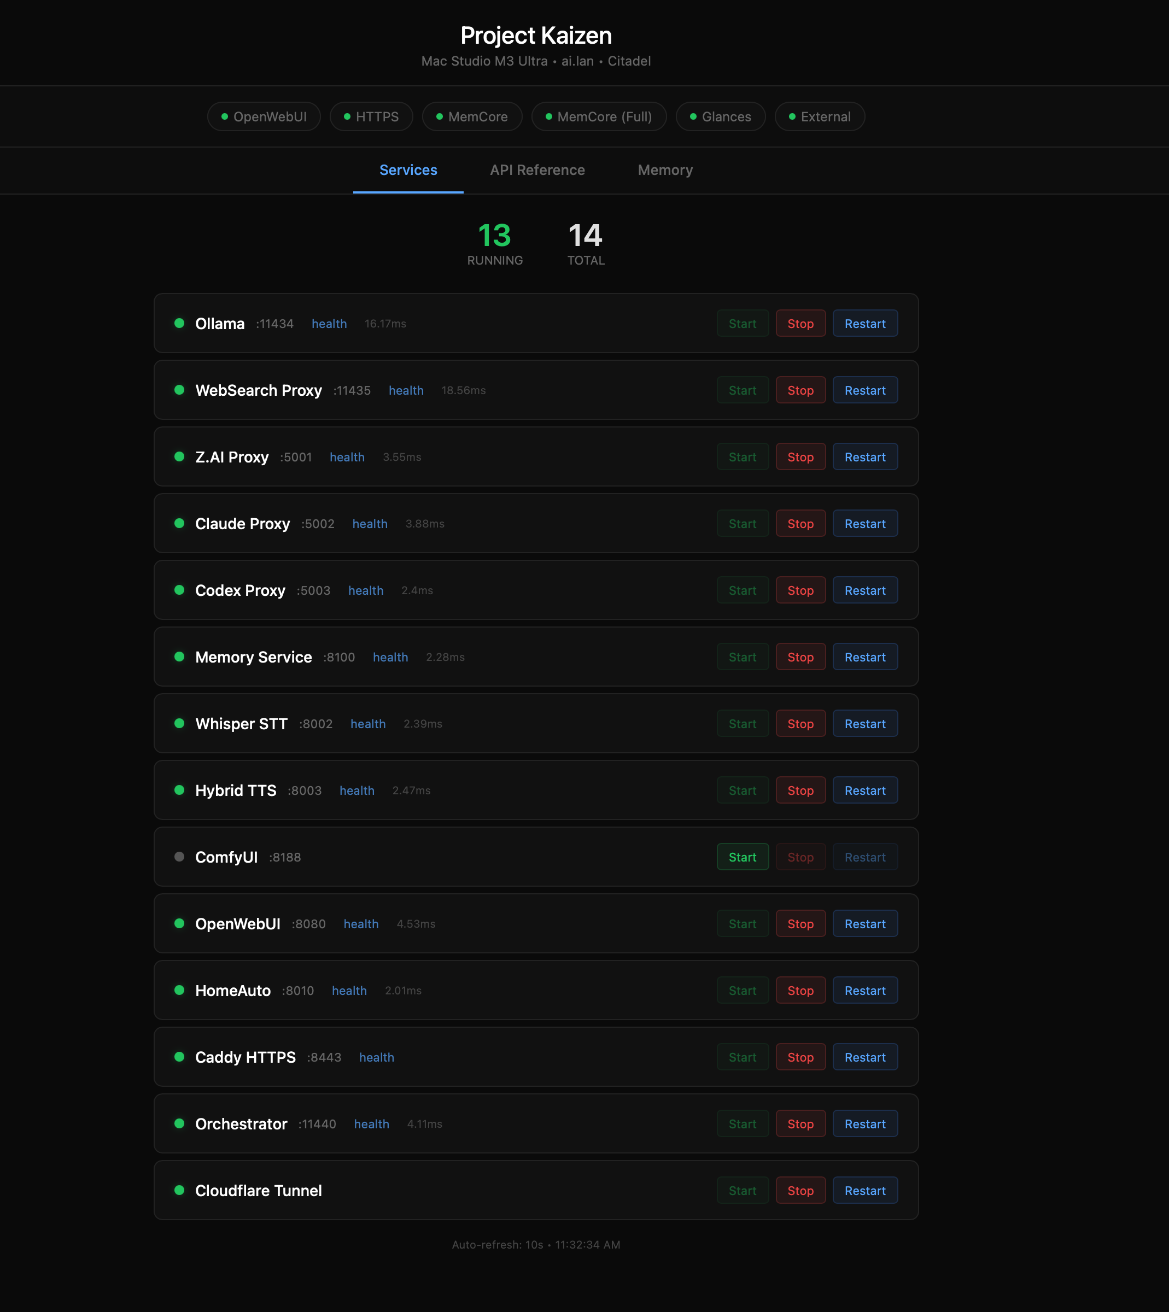Click the status dot beside Memory Service
This screenshot has height=1312, width=1169.
[x=179, y=657]
